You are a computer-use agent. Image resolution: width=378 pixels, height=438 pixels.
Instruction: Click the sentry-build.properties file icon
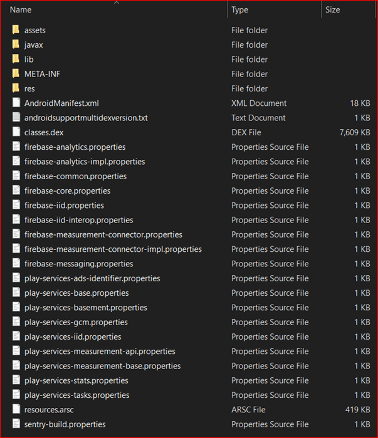point(16,424)
